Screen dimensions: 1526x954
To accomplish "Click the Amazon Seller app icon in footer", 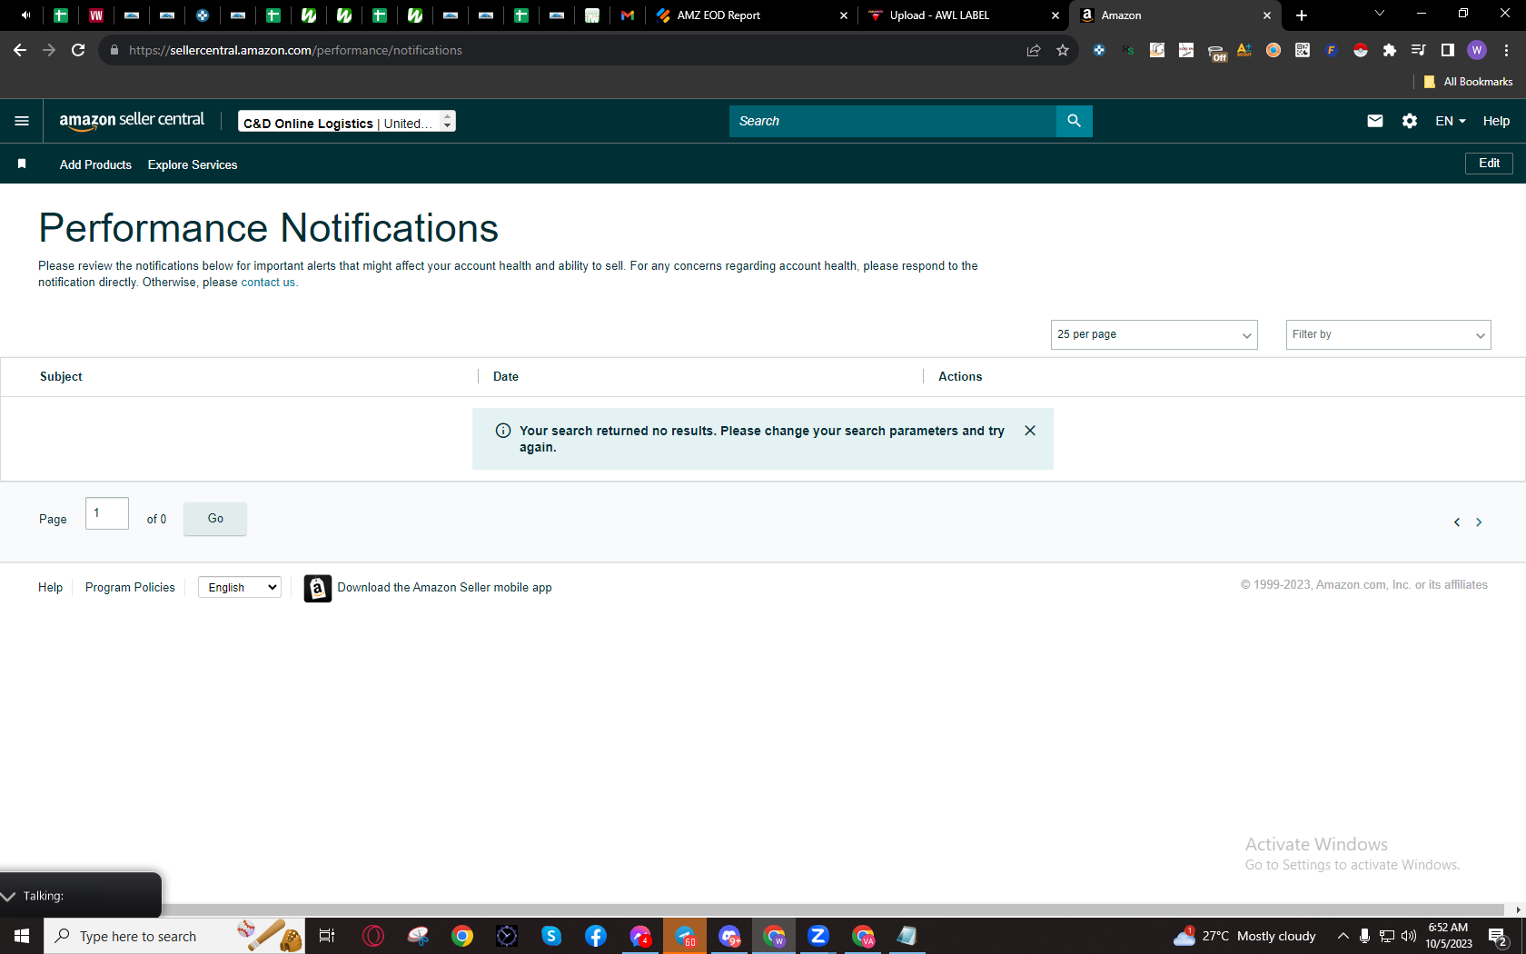I will 317,589.
